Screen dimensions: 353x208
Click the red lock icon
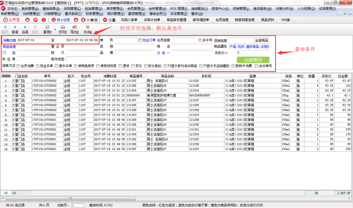(x=27, y=20)
